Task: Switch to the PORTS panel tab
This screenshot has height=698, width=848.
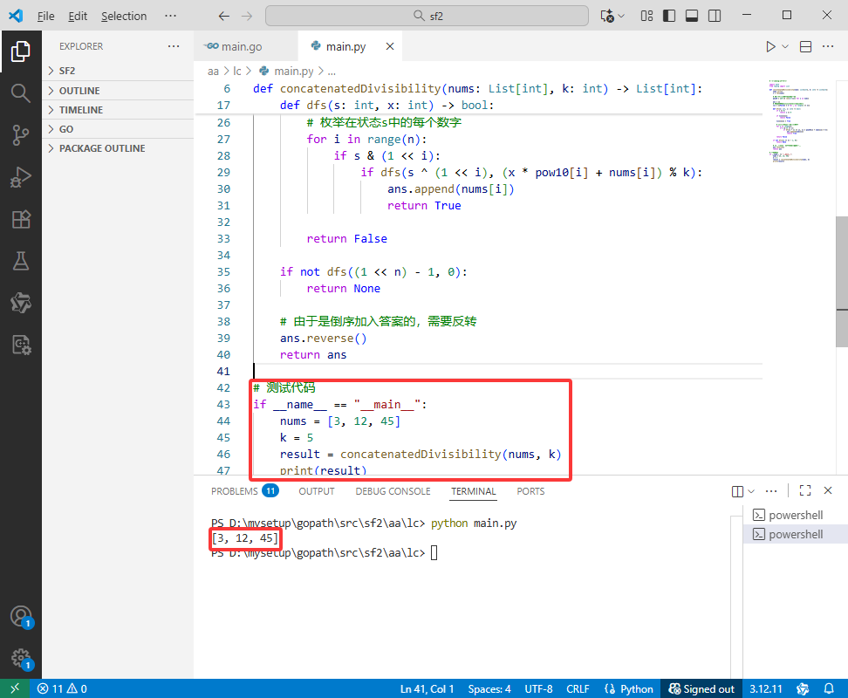Action: pyautogui.click(x=530, y=491)
